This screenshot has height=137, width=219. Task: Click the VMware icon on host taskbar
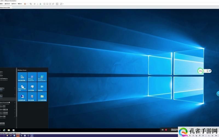pos(32,136)
